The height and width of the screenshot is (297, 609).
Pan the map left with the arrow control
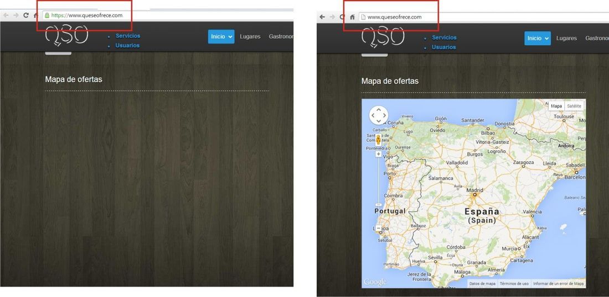[373, 115]
